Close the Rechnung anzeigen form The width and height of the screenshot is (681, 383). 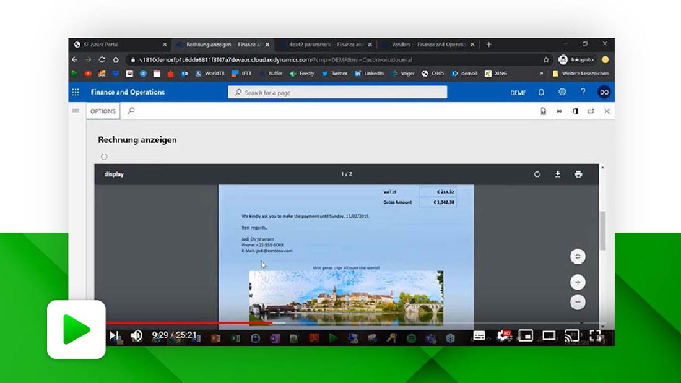[607, 111]
